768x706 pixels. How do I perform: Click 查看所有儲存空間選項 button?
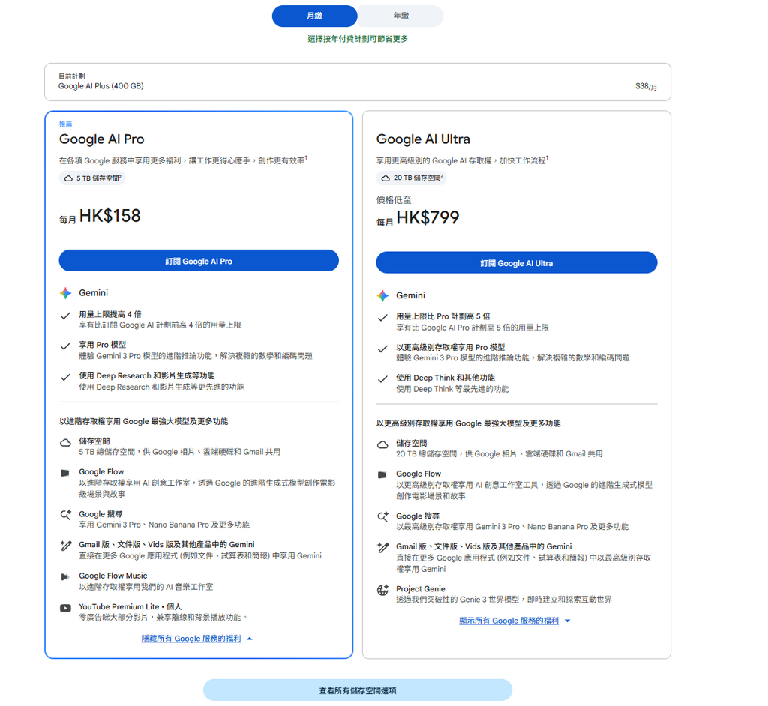[358, 690]
